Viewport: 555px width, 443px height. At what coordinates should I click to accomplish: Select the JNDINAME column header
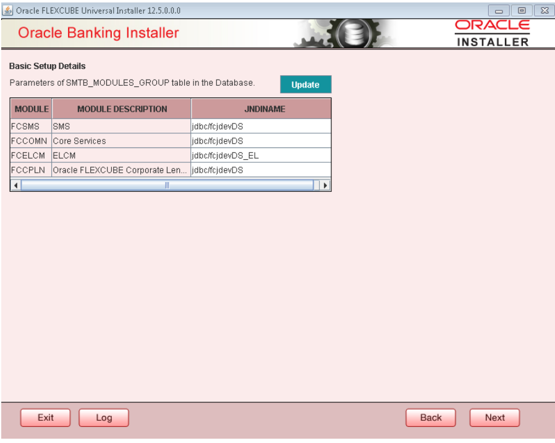pos(261,109)
